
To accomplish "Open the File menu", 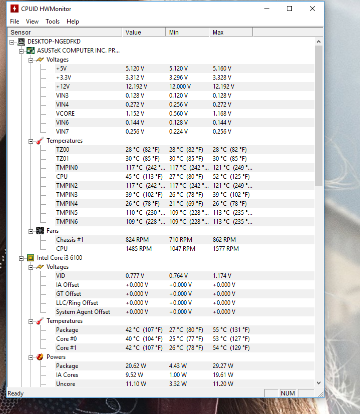I will [15, 22].
